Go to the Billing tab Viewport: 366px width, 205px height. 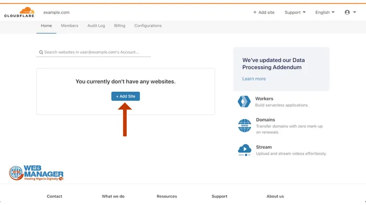(120, 25)
